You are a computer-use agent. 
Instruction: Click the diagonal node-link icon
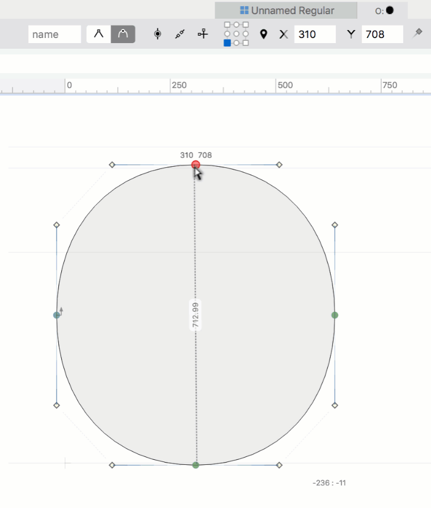coord(180,33)
